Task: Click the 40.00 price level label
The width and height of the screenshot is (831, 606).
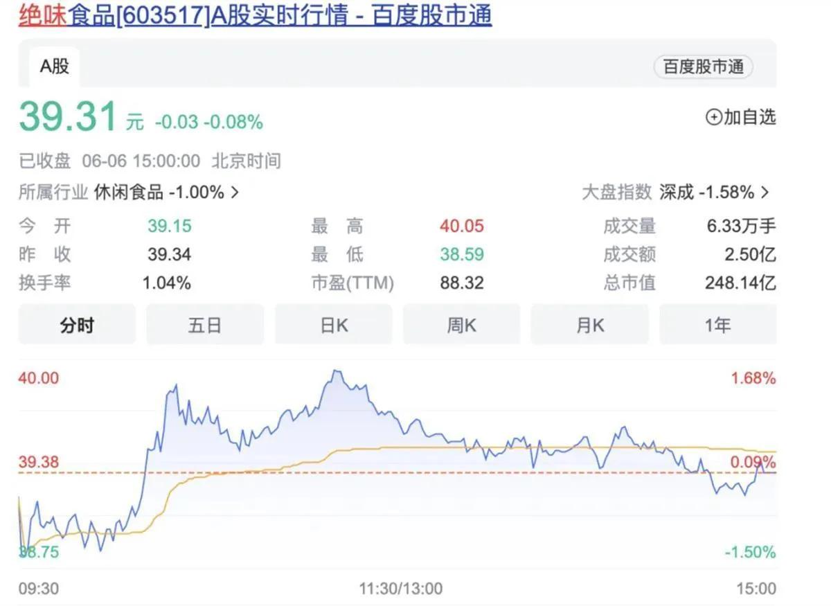Action: pyautogui.click(x=38, y=378)
